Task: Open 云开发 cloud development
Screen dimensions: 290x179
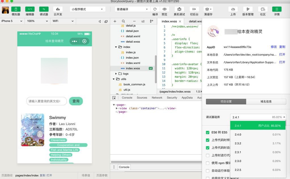Action: 58,9
